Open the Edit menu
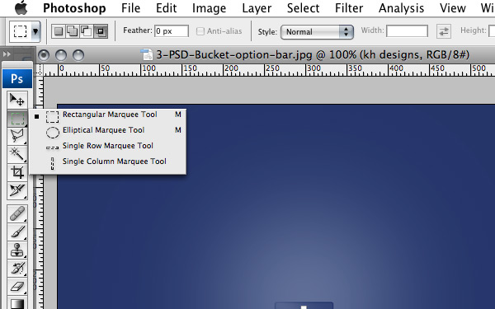The height and width of the screenshot is (309, 495). 167,8
